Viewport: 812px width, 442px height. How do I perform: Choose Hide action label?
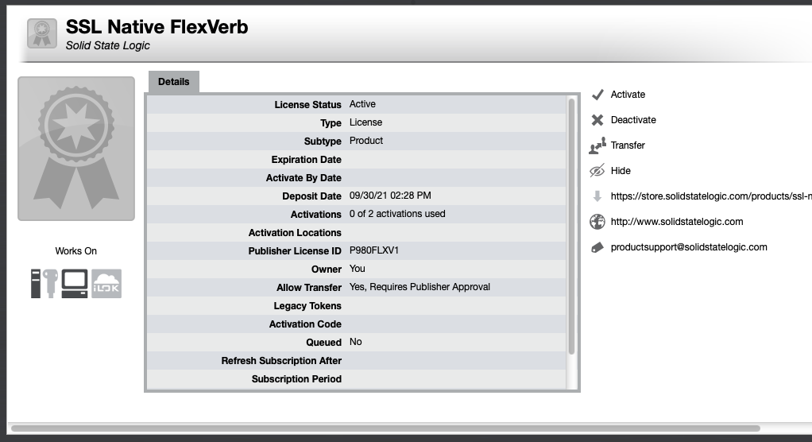(x=621, y=171)
